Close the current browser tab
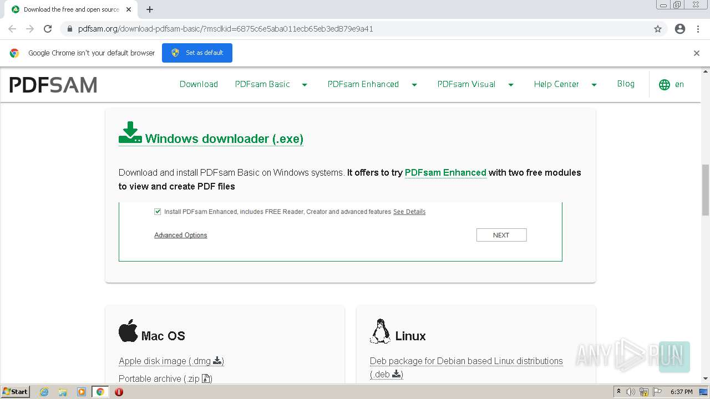 (129, 9)
